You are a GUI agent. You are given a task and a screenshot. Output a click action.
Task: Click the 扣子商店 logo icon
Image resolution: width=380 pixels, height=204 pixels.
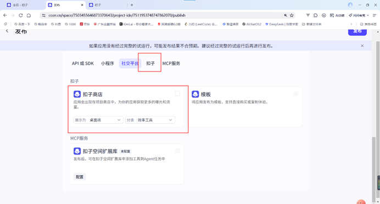[77, 94]
